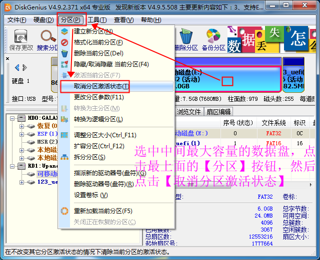This screenshot has width=320, height=260.
Task: Click the format partition red prohibition icon
Action: coord(64,42)
